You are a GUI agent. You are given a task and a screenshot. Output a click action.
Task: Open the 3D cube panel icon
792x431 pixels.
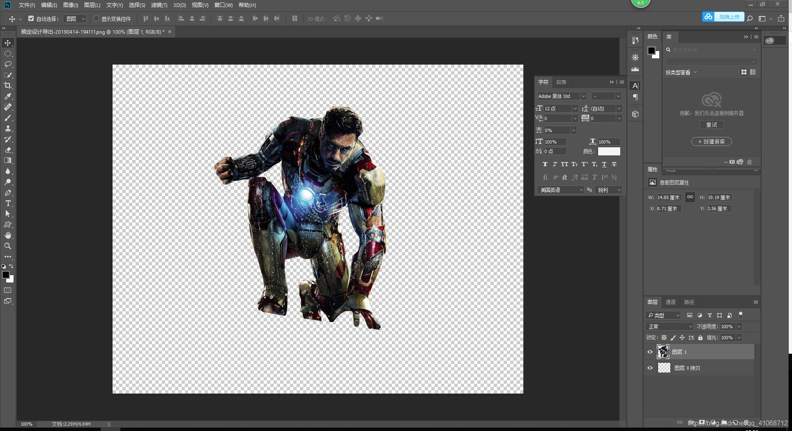635,114
